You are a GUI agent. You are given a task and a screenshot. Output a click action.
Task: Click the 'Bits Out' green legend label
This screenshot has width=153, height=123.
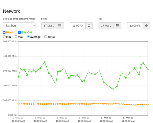point(27,32)
